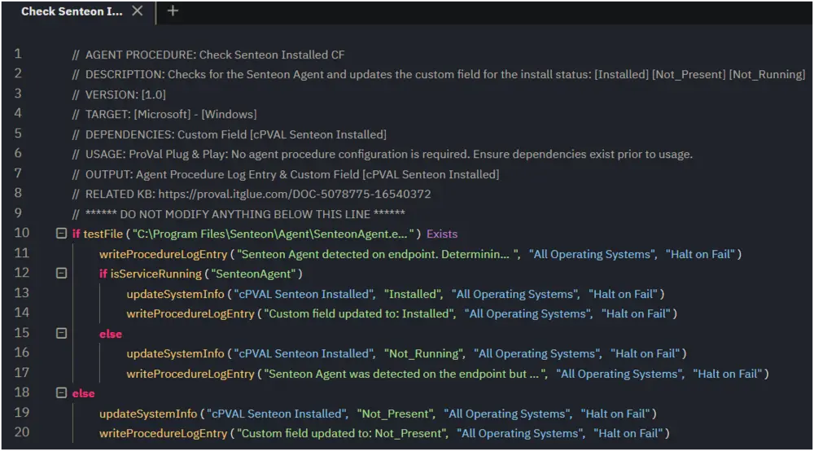
Task: Click "Custom field updated to: Installed" string
Action: (x=359, y=313)
